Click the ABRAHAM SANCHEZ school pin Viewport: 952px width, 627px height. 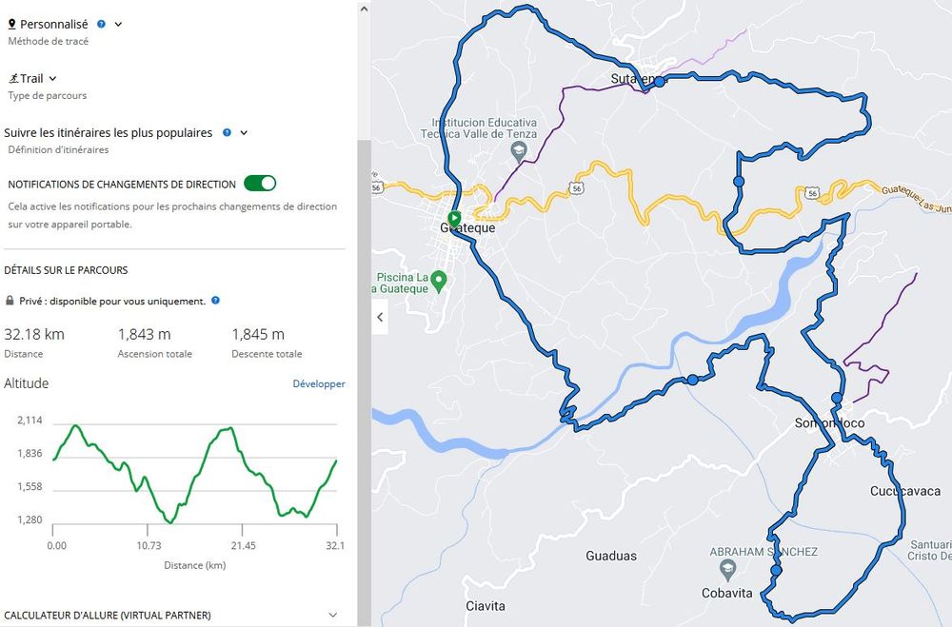pyautogui.click(x=728, y=569)
